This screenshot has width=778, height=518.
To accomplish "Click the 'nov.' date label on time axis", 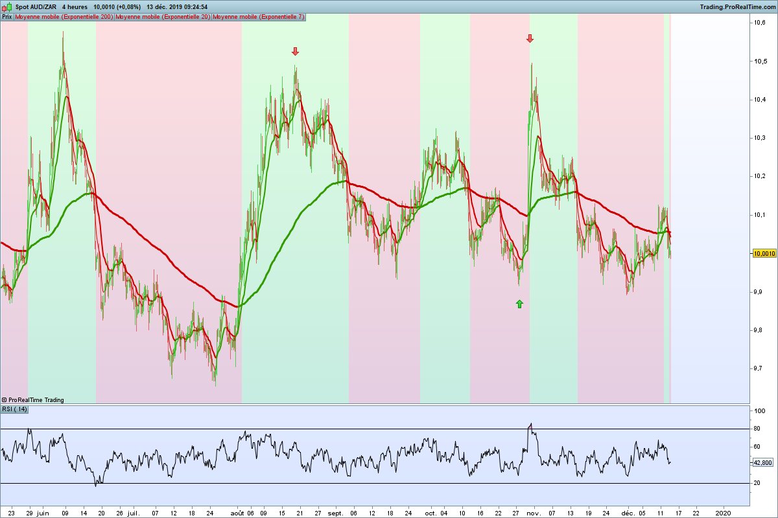I will (x=534, y=513).
